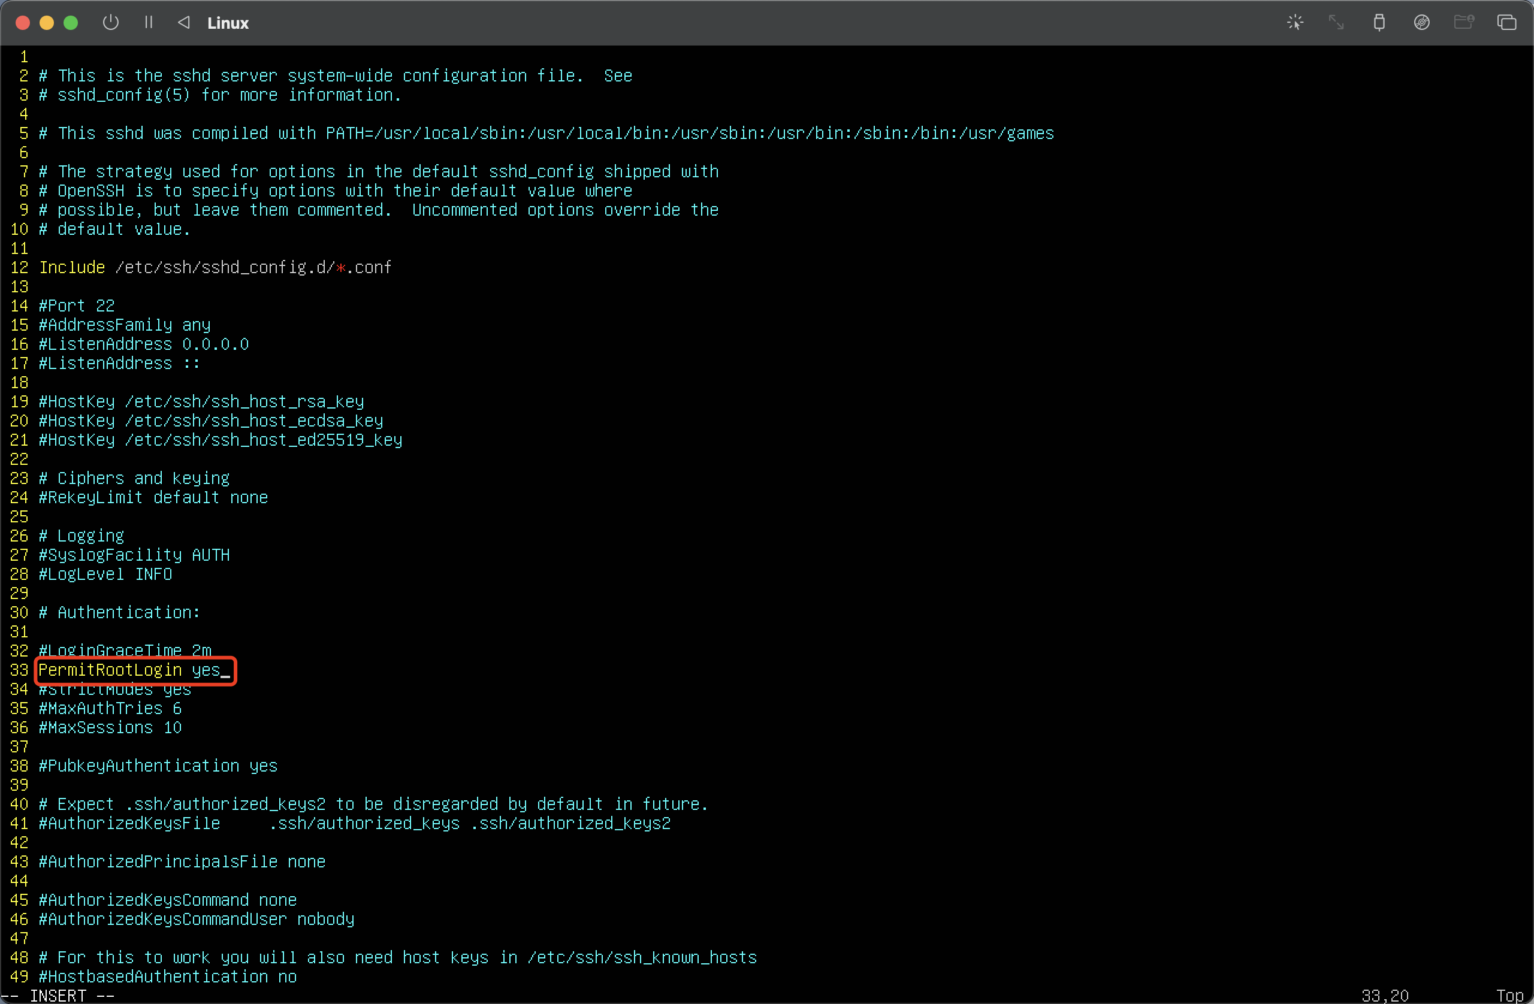Click the #MaxAuthTries 6 line
Image resolution: width=1534 pixels, height=1004 pixels.
tap(110, 709)
